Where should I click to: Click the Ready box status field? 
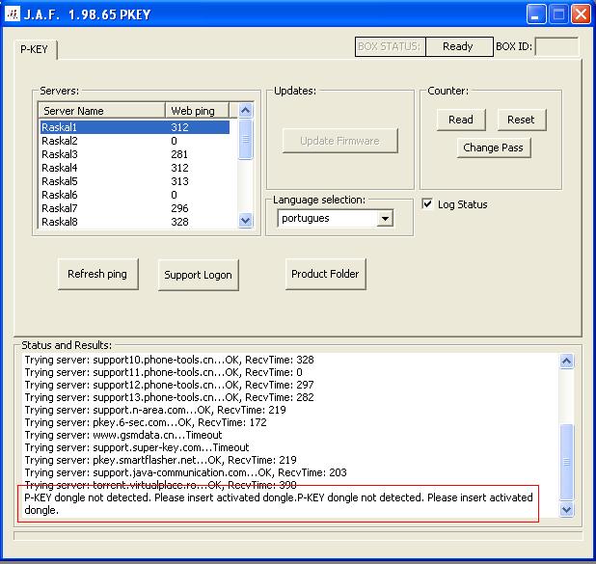pyautogui.click(x=459, y=46)
